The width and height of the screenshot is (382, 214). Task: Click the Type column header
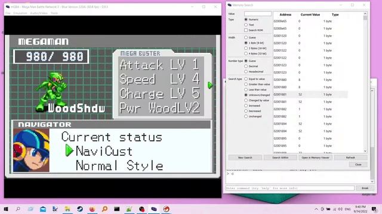(x=335, y=14)
